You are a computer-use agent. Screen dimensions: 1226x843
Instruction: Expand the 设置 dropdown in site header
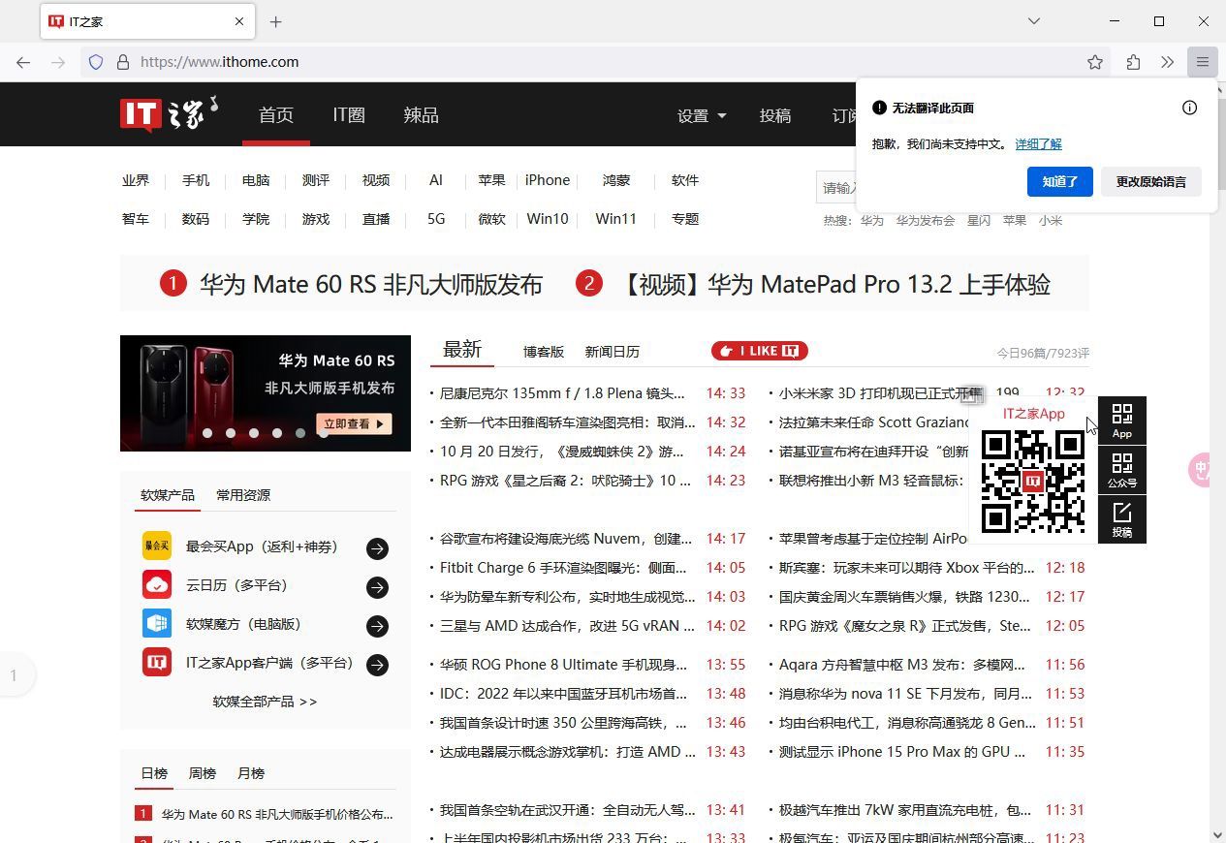(702, 116)
